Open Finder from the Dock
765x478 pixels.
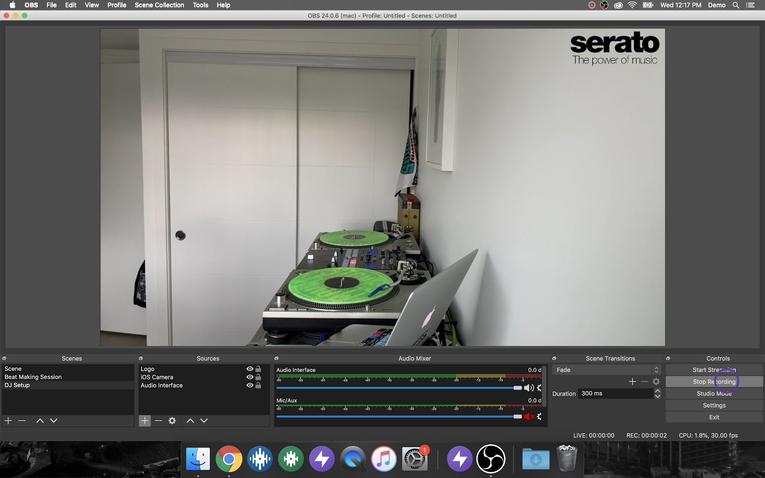tap(198, 459)
